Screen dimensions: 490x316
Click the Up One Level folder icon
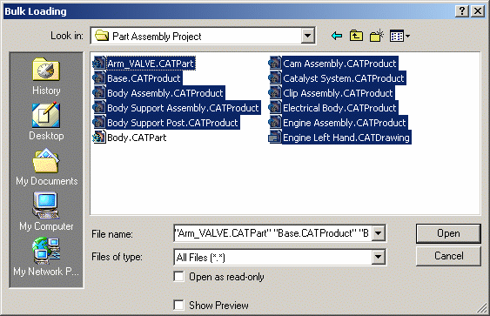tap(356, 37)
